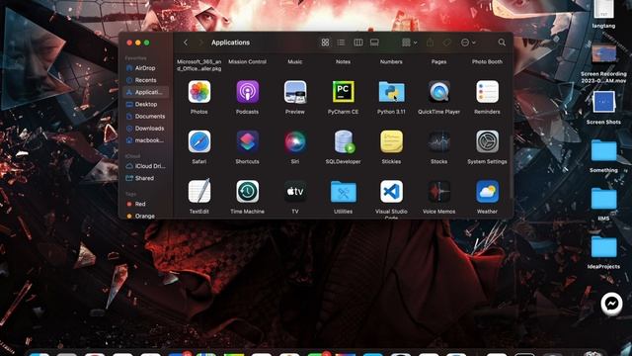Open the Stickies app icon
Image resolution: width=632 pixels, height=356 pixels.
pyautogui.click(x=391, y=141)
